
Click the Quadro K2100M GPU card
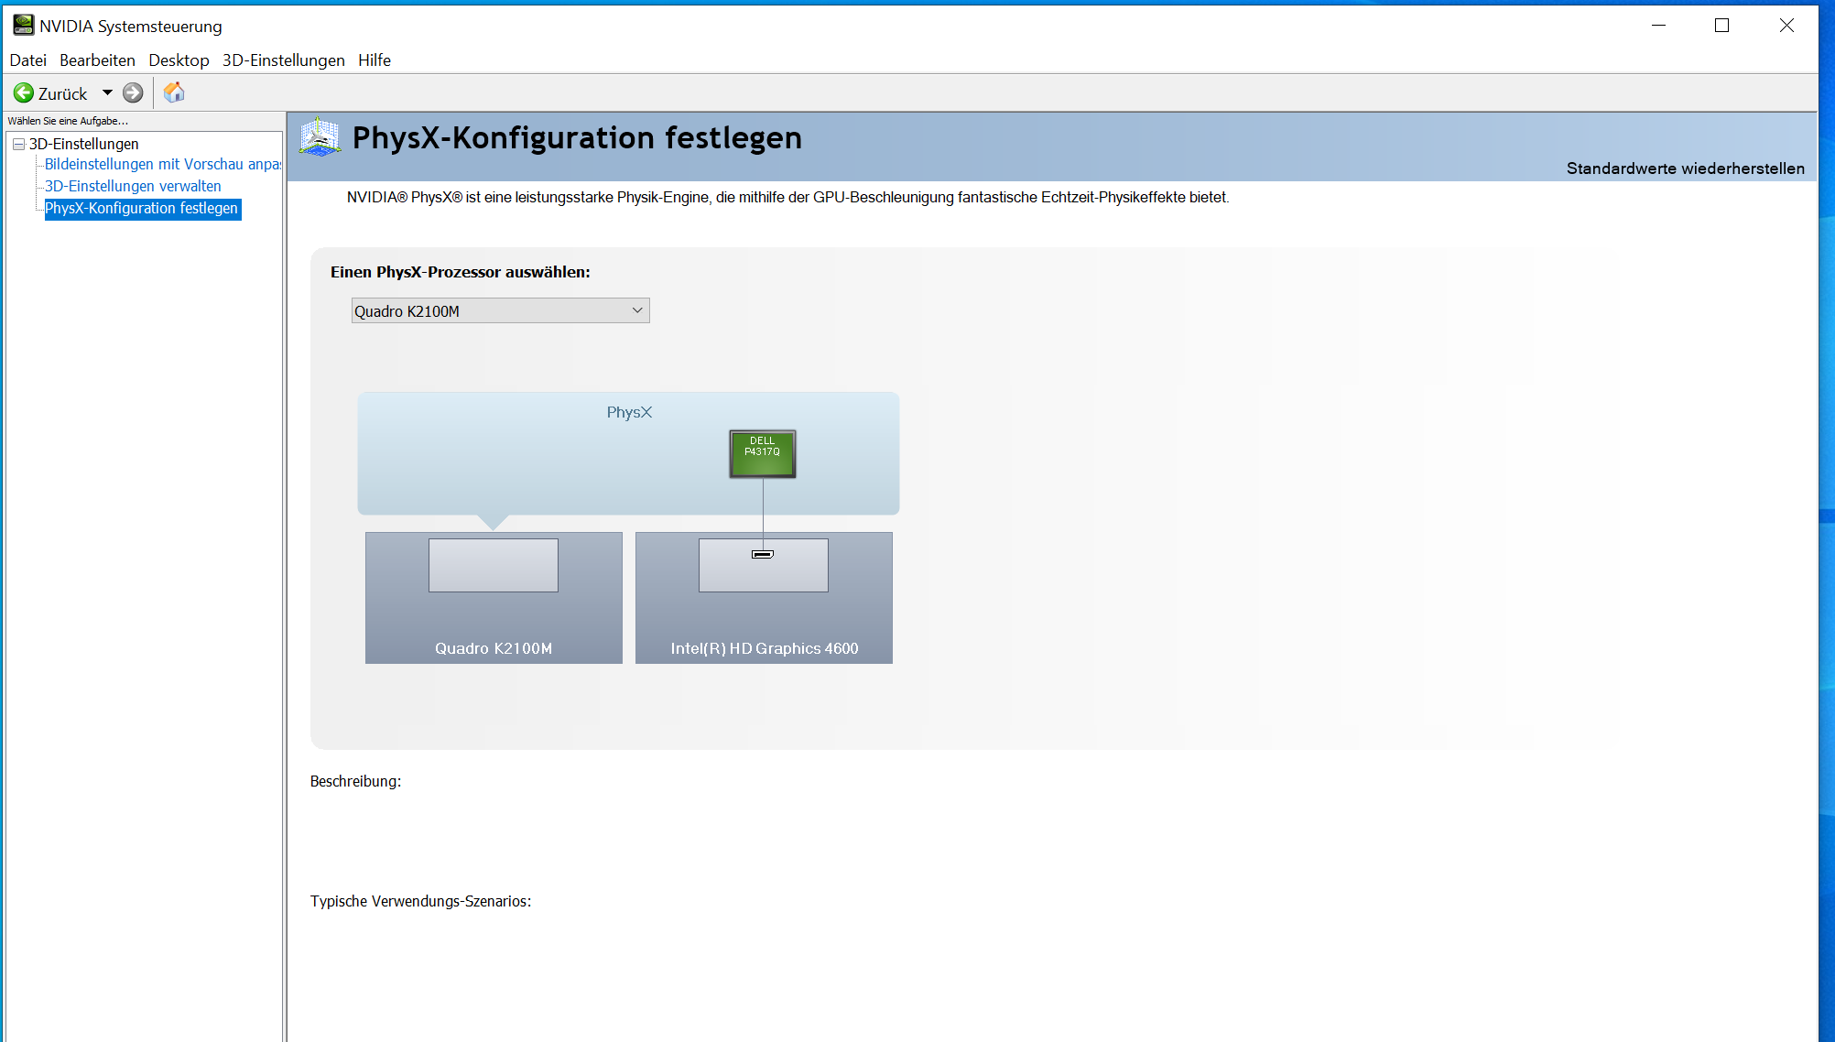pyautogui.click(x=494, y=598)
